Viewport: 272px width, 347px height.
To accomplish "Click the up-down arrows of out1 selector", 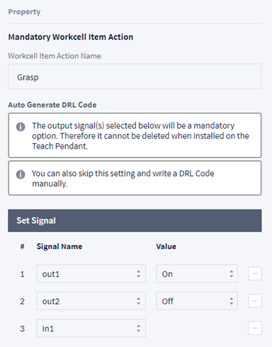I will pyautogui.click(x=139, y=274).
